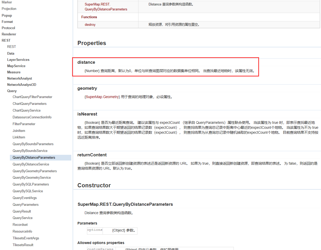This screenshot has width=321, height=250.
Task: Select QueryByBoundsParameters in the sidebar
Action: 33,144
